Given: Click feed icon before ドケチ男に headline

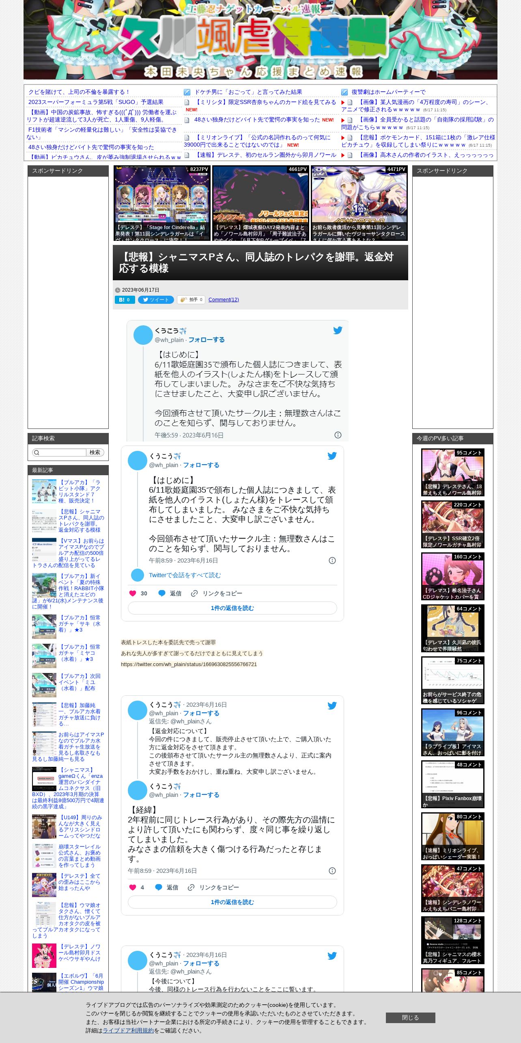Looking at the screenshot, I should [x=187, y=92].
